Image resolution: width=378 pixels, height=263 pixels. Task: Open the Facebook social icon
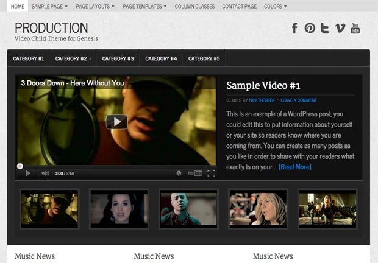(294, 28)
